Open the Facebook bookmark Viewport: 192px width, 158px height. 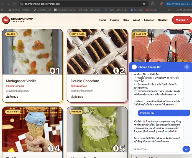click(137, 10)
